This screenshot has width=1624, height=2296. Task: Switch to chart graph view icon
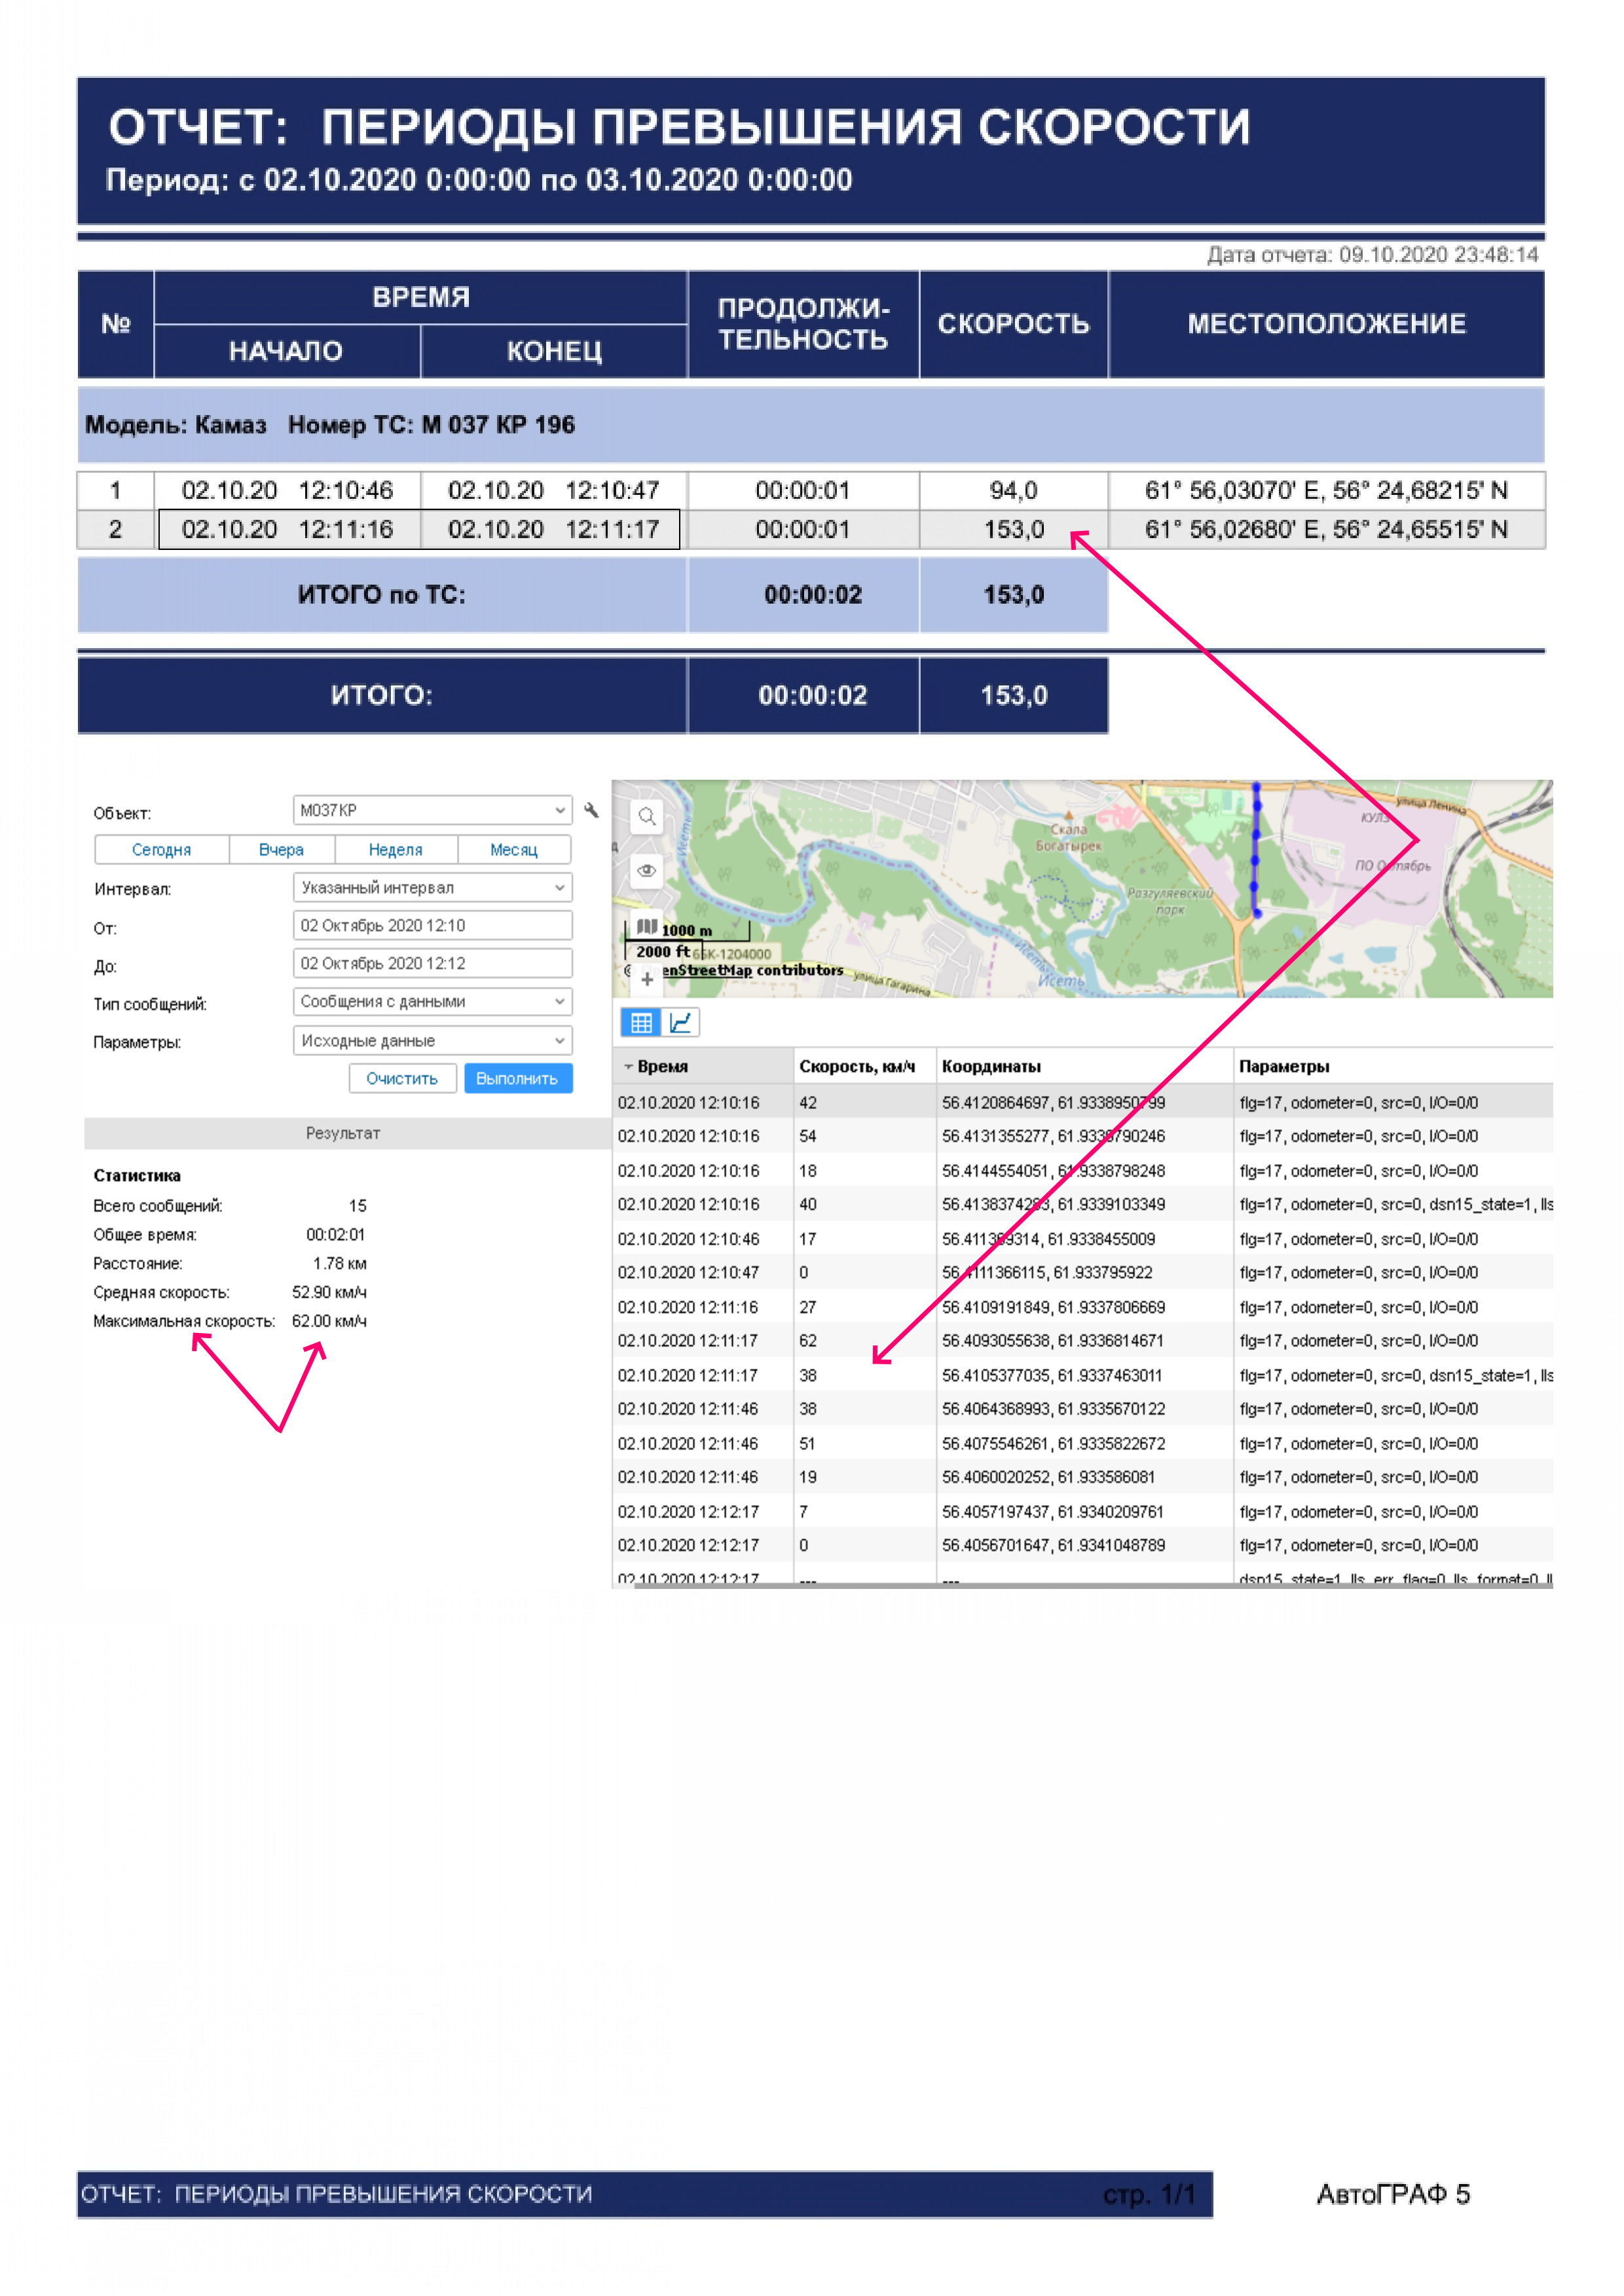coord(681,1022)
